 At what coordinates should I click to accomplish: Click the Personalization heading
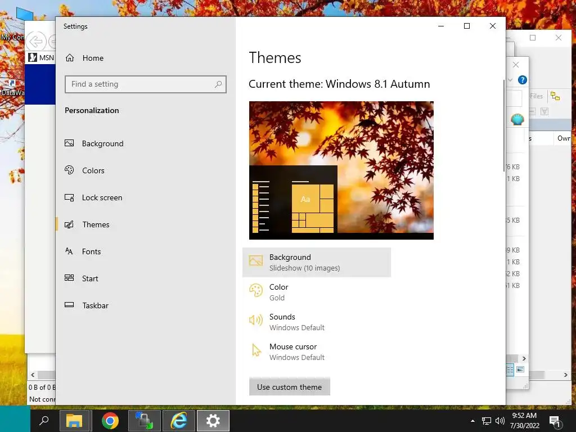[92, 111]
